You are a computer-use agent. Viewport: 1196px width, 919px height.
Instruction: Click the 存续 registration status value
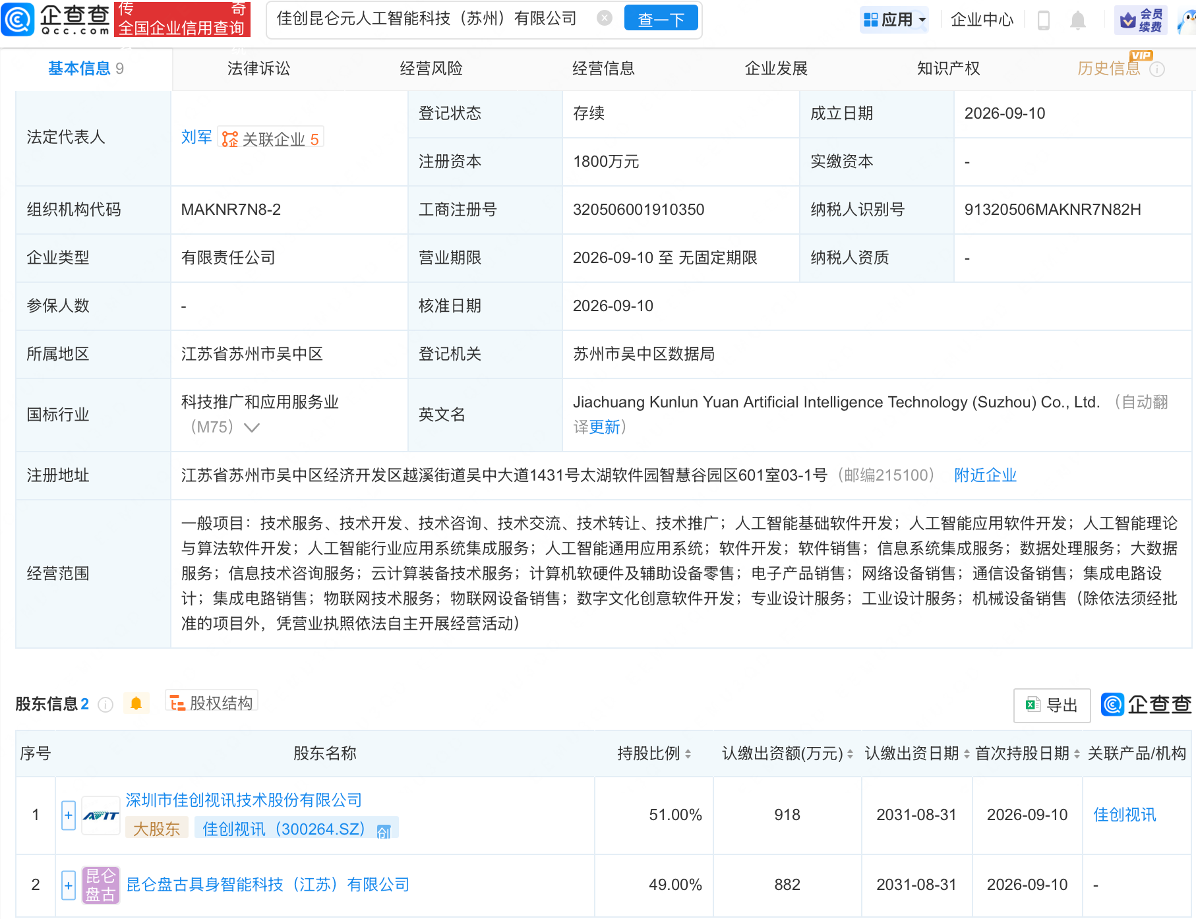[x=589, y=113]
